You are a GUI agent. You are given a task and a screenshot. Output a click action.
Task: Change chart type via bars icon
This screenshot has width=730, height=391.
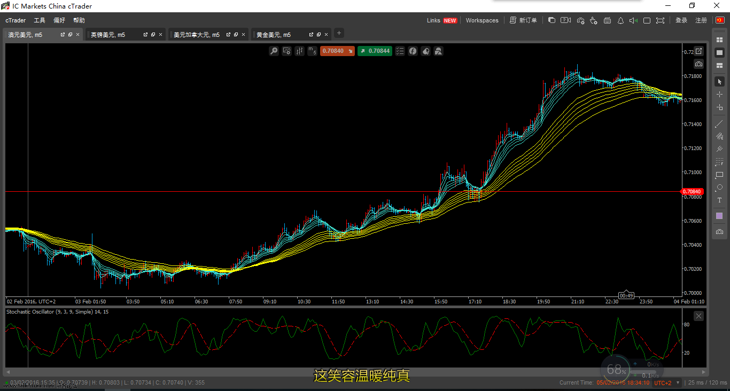[x=300, y=51]
